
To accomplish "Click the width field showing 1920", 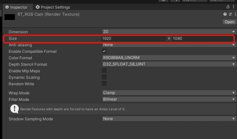I will [x=134, y=38].
